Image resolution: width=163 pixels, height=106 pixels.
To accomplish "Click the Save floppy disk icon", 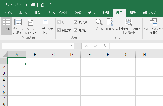I will 25,5.
